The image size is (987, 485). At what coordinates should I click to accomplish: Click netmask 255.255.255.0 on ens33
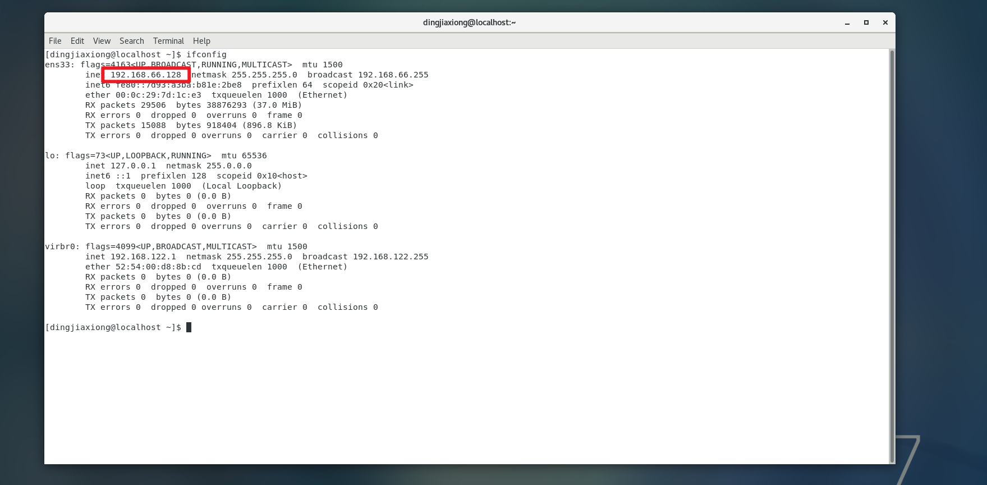click(x=244, y=75)
